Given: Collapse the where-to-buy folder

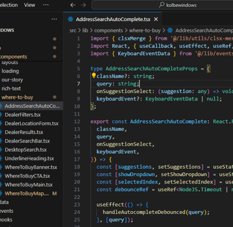Looking at the screenshot, I should point(17,97).
